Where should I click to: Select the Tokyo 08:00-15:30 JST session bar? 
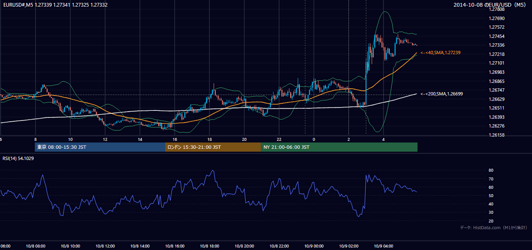[100, 147]
